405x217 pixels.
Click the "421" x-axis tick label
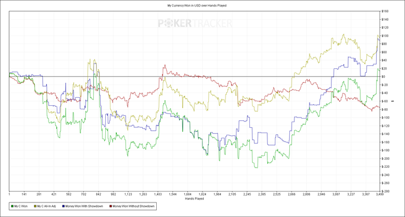pos(54,194)
